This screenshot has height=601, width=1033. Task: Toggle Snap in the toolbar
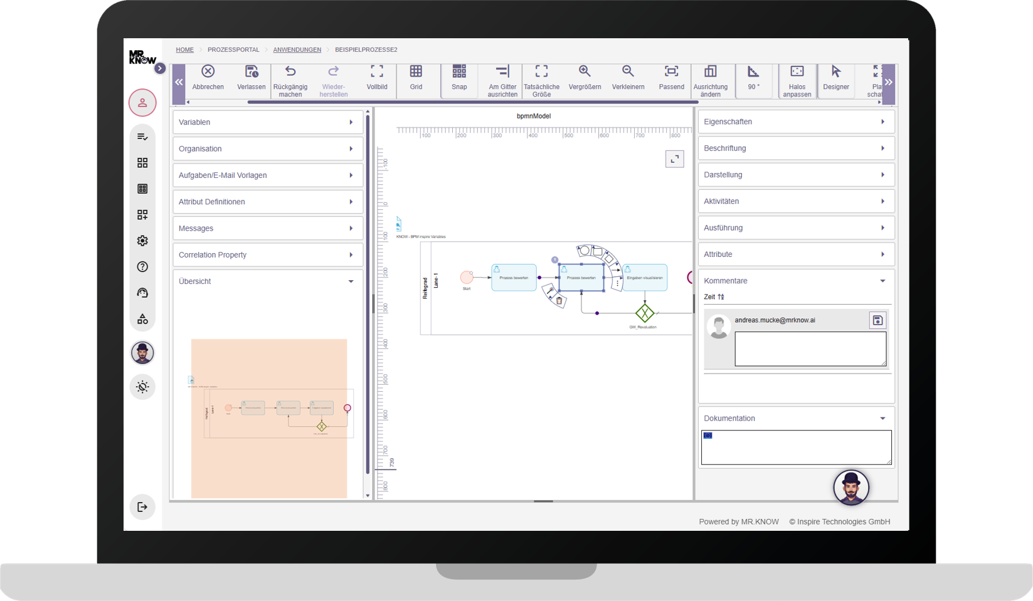[x=459, y=71]
